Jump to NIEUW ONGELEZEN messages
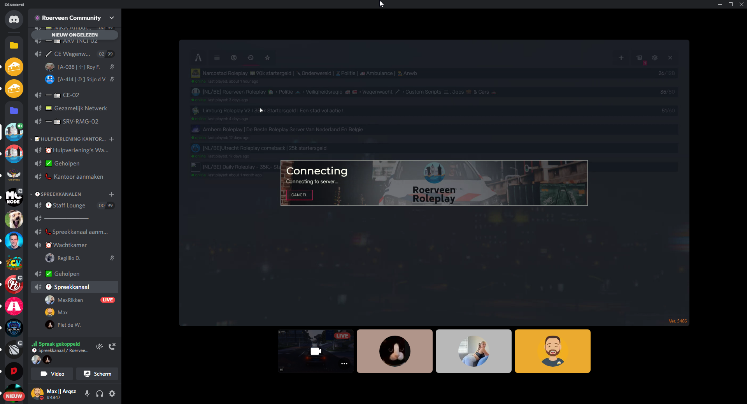The width and height of the screenshot is (747, 404). 75,35
